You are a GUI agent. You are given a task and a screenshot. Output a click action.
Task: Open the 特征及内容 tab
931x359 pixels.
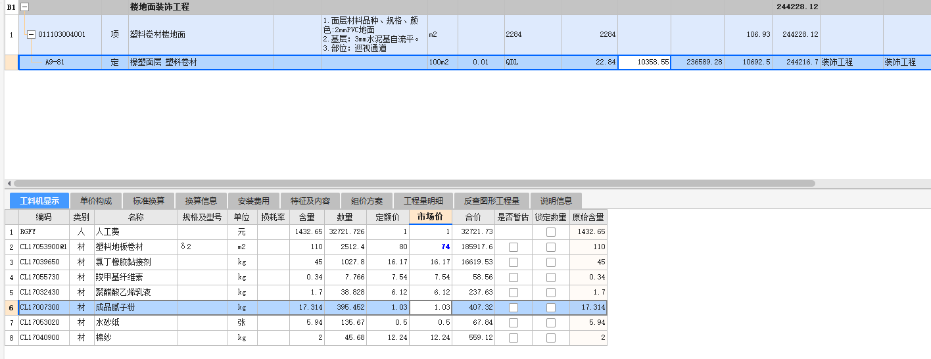[x=310, y=201]
